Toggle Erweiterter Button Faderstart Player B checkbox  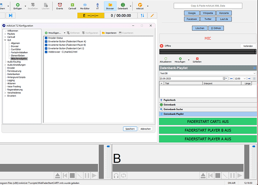click(46, 45)
